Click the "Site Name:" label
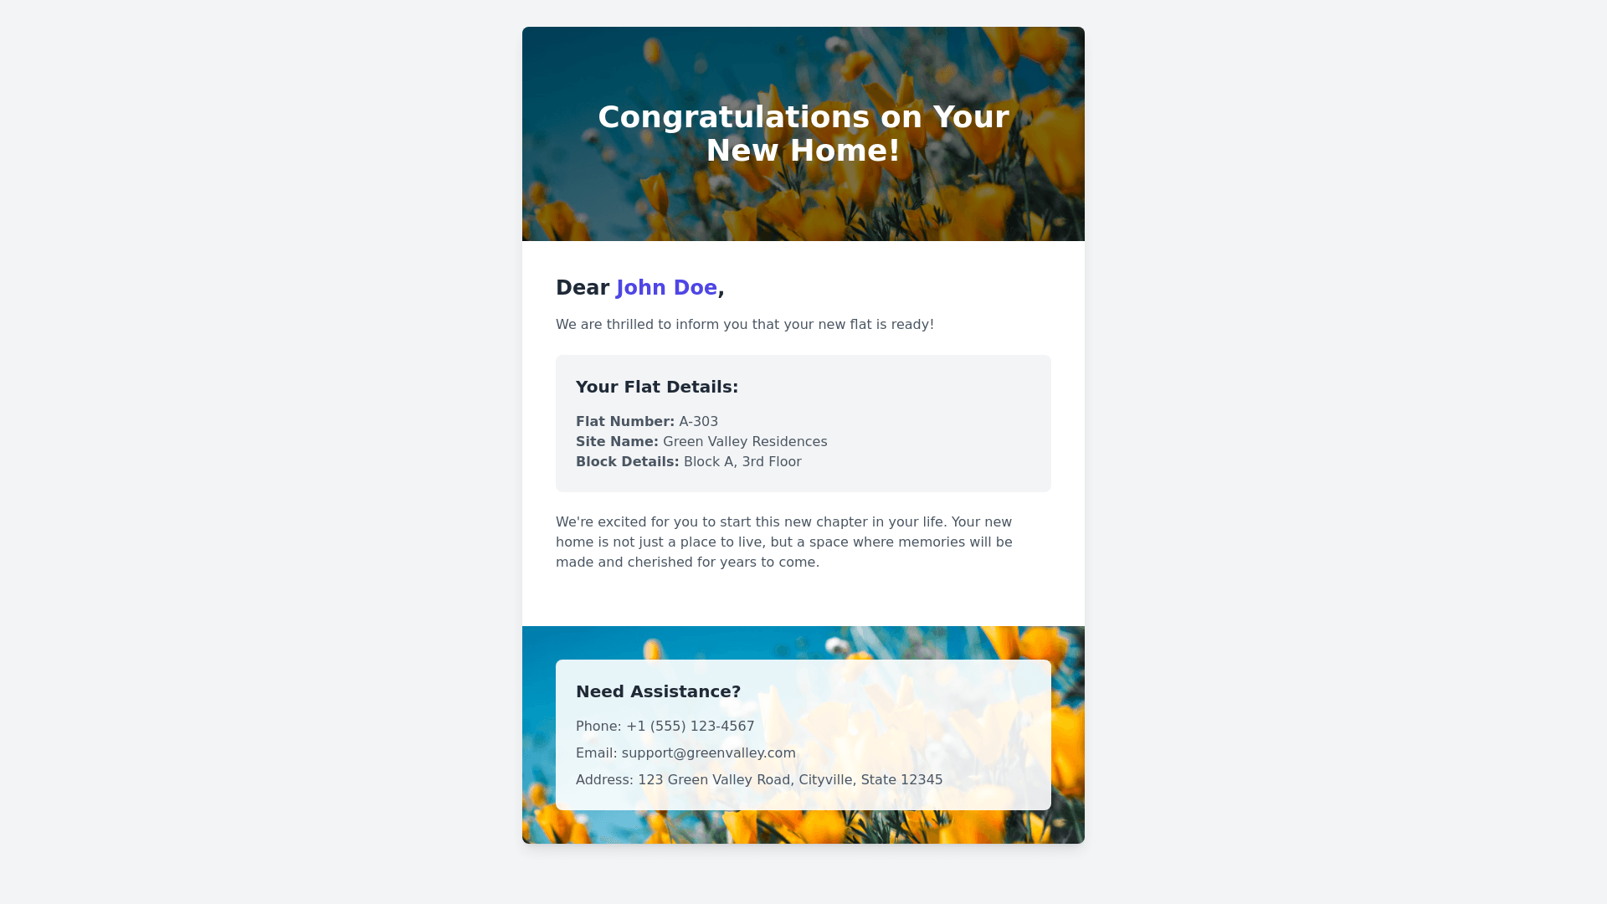 (617, 442)
